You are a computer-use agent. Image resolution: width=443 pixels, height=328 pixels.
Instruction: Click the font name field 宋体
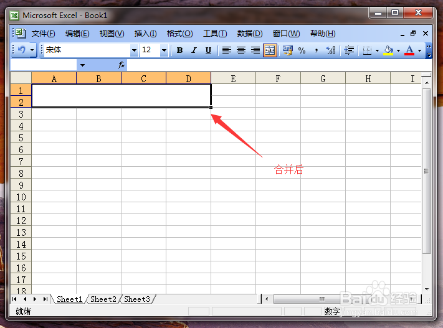point(87,50)
